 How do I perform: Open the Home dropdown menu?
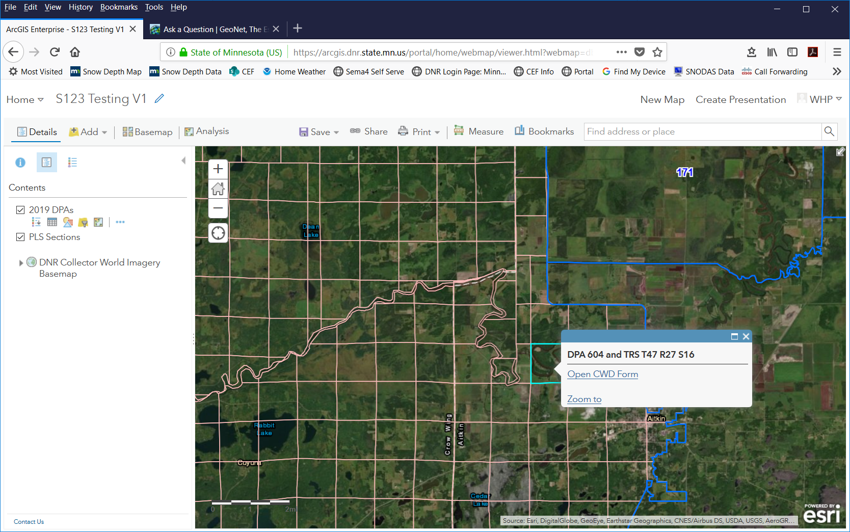(x=25, y=100)
